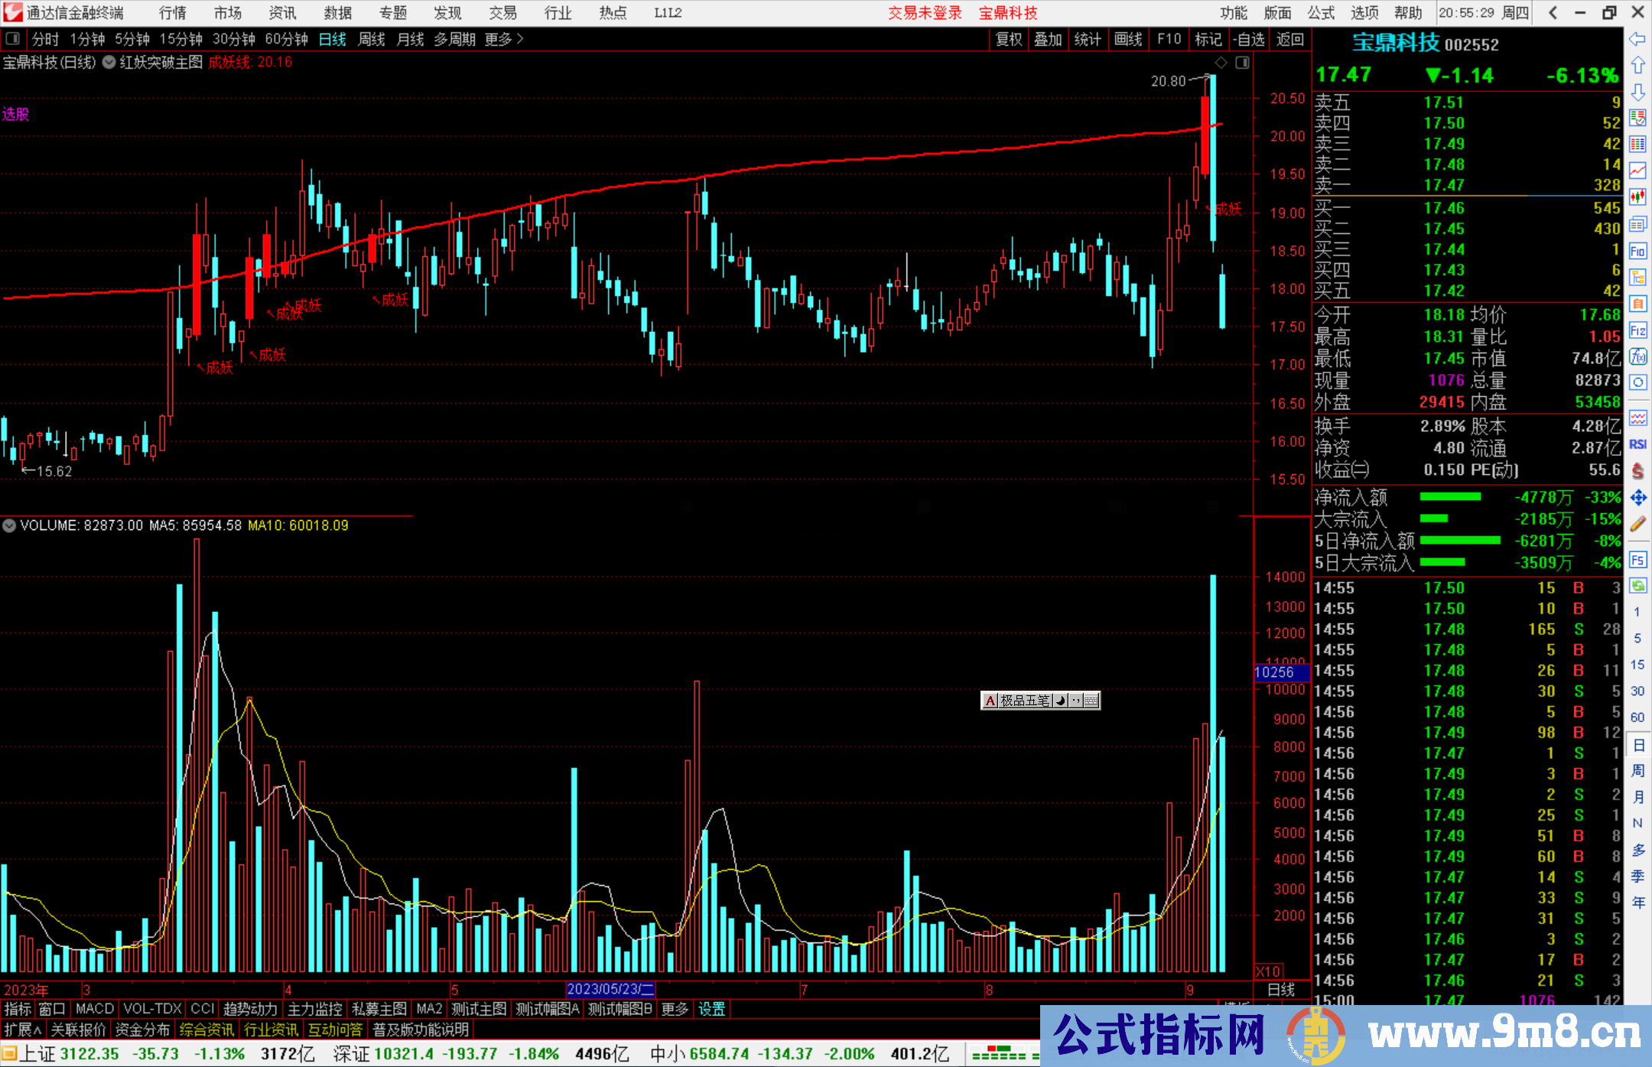Toggle the panel layout icon left of 分时
Image resolution: width=1652 pixels, height=1067 pixels.
click(x=13, y=39)
